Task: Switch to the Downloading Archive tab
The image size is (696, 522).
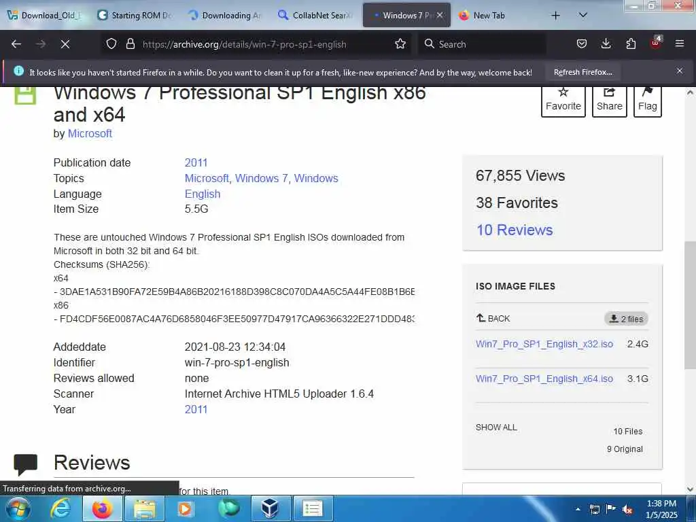Action: tap(226, 16)
